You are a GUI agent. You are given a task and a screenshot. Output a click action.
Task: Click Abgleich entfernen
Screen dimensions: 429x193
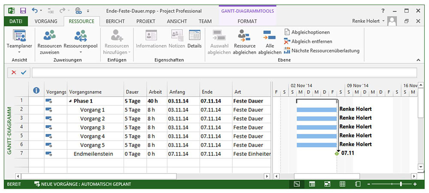[x=308, y=42]
